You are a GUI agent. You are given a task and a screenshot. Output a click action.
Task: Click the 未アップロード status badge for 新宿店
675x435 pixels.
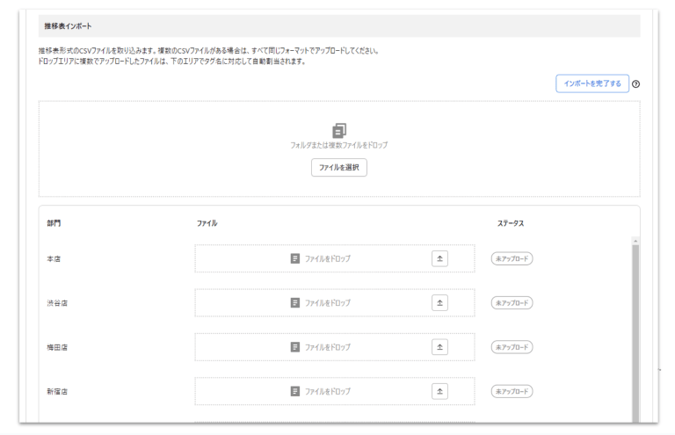513,391
